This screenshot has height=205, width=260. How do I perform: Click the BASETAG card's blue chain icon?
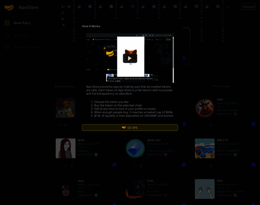click(x=184, y=164)
